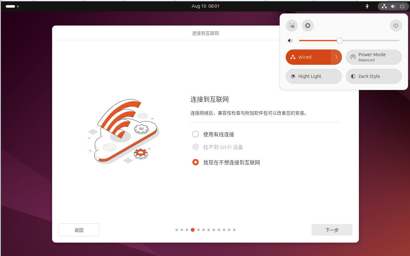The image size is (410, 256).
Task: Open the accessibility menu in the top bar
Action: pos(367,6)
